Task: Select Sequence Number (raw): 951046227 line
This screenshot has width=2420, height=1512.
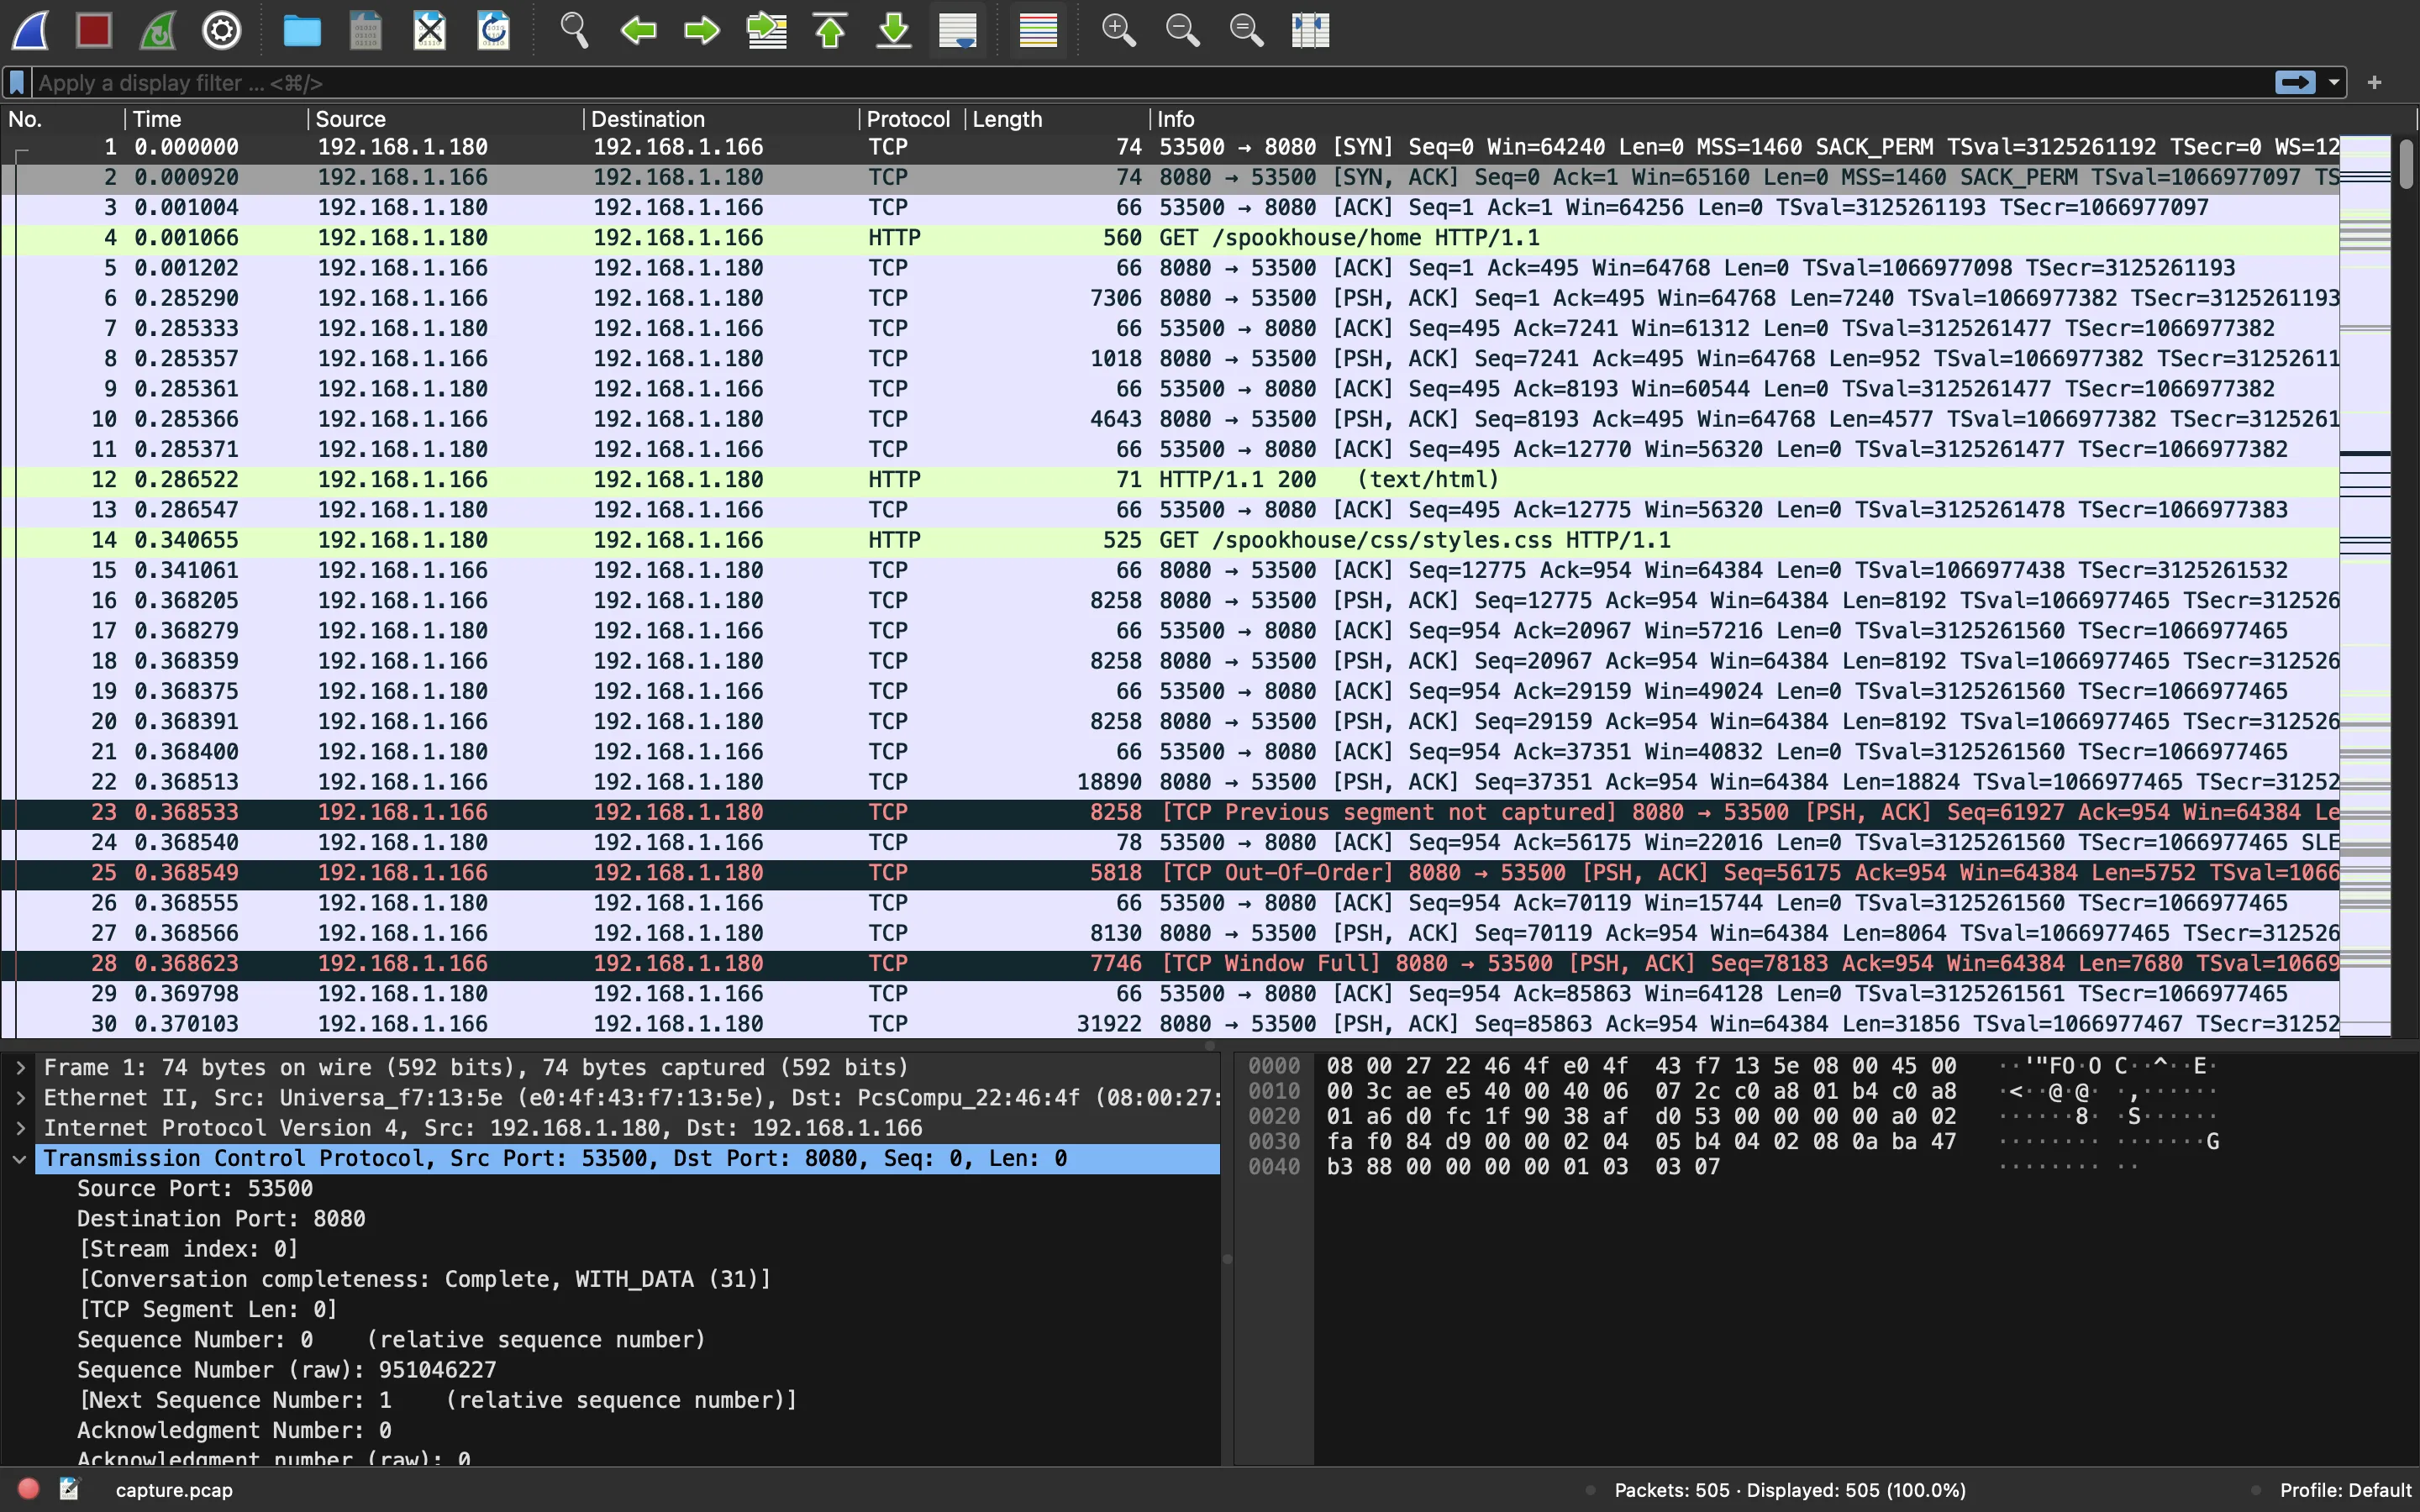Action: click(x=287, y=1370)
